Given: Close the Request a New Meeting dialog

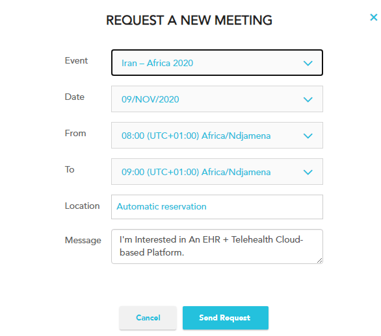Looking at the screenshot, I should pos(373,18).
